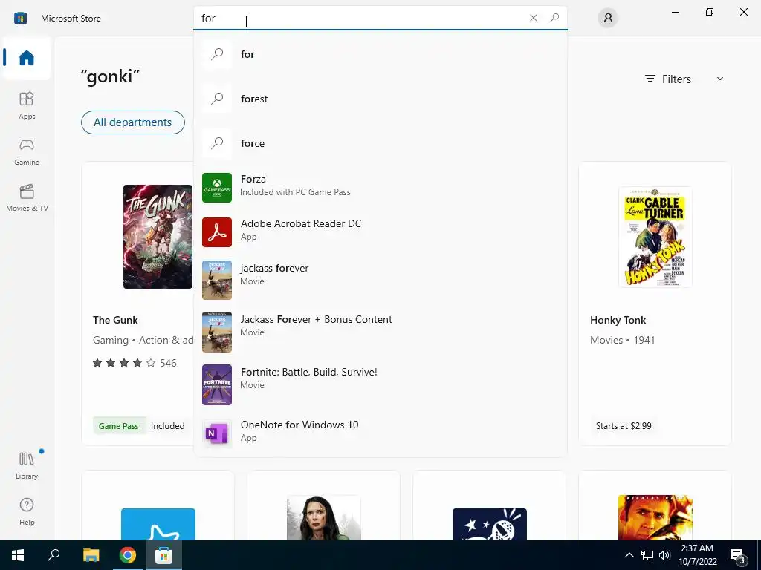Expand the Filters dropdown
This screenshot has width=761, height=570.
(x=684, y=79)
